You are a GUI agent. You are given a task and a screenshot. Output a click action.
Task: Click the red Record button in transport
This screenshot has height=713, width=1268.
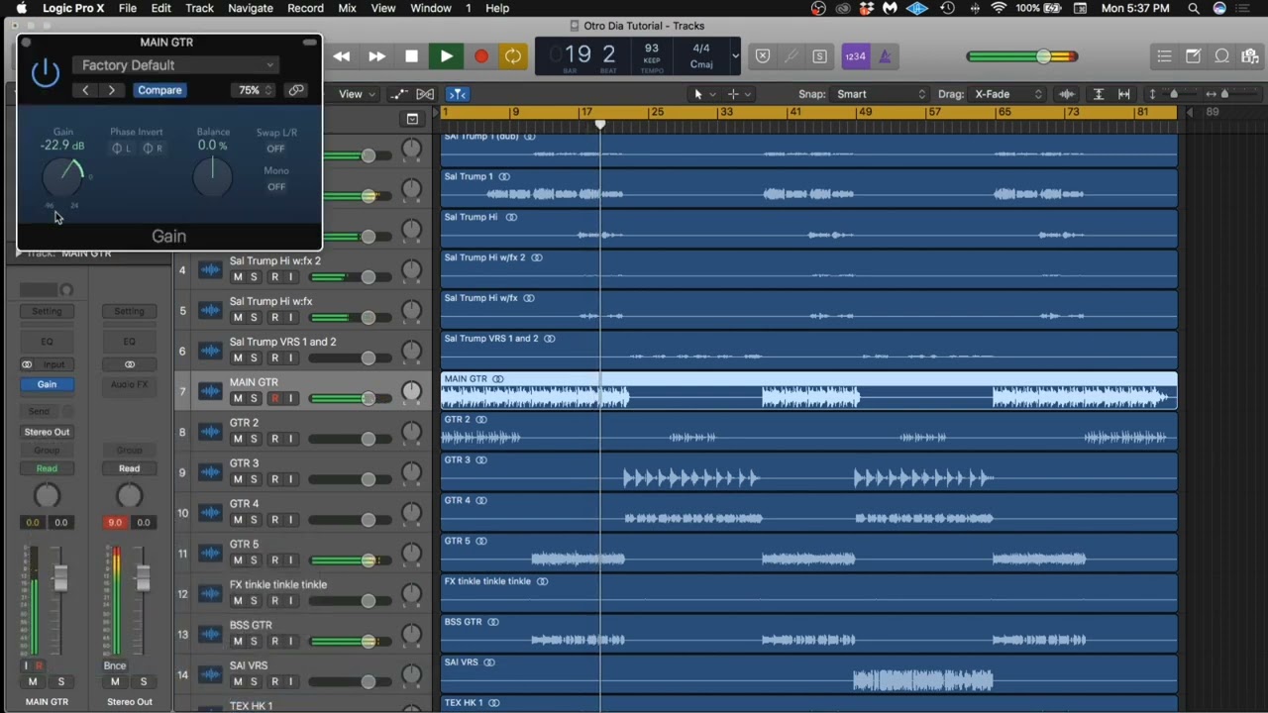pyautogui.click(x=480, y=56)
